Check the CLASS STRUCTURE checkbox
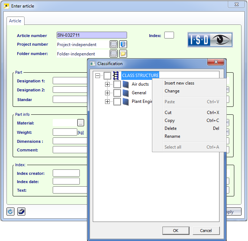 coord(107,76)
